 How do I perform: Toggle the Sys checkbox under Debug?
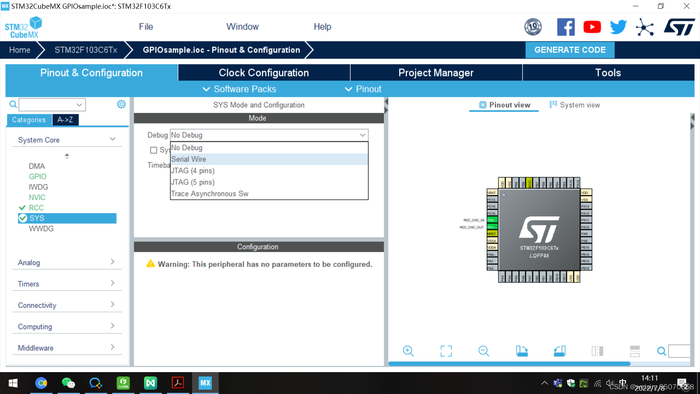point(153,150)
